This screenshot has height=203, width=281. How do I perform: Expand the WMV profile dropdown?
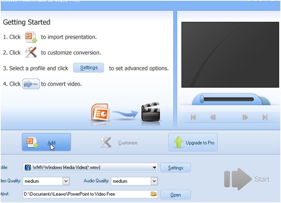(x=154, y=168)
